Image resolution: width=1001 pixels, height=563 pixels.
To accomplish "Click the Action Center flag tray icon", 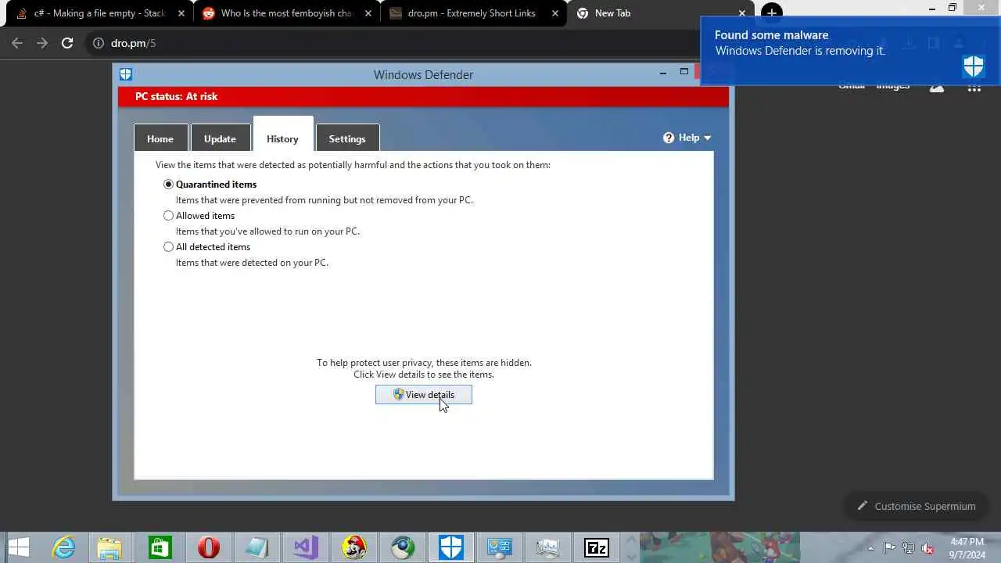I will coord(889,548).
